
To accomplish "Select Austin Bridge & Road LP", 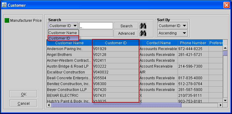I will click(x=135, y=66).
